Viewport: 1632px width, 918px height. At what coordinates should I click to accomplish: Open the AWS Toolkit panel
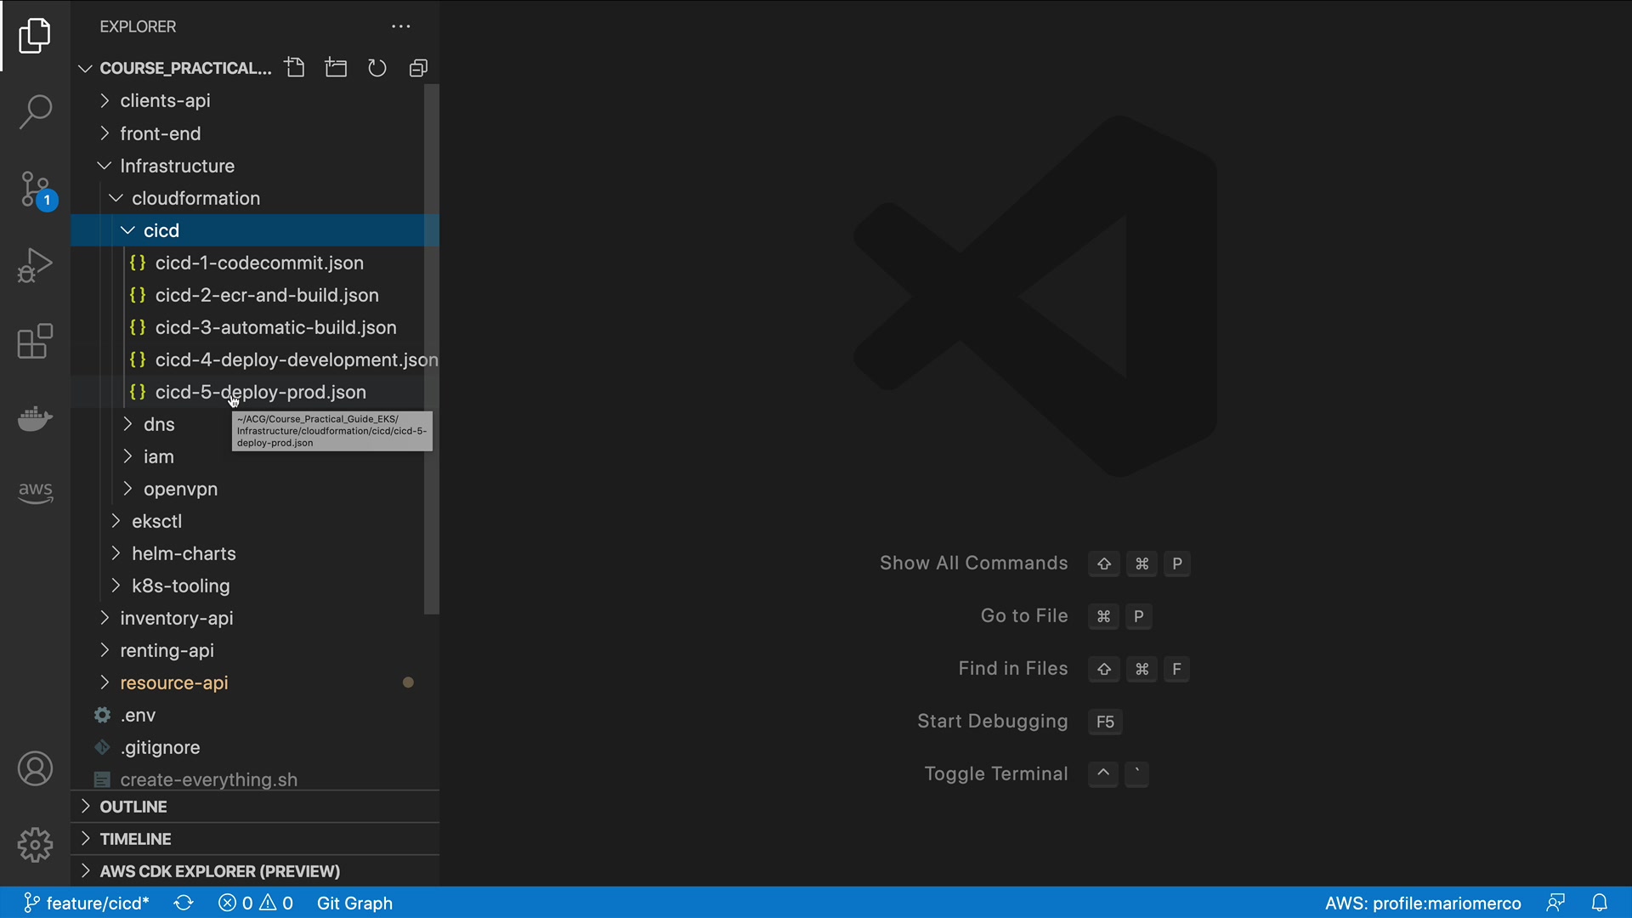pos(35,491)
